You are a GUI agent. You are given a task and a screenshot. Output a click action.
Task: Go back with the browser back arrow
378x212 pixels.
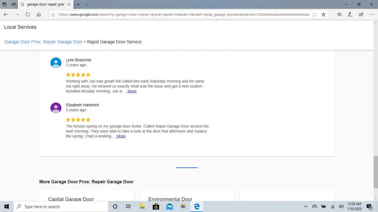click(6, 14)
